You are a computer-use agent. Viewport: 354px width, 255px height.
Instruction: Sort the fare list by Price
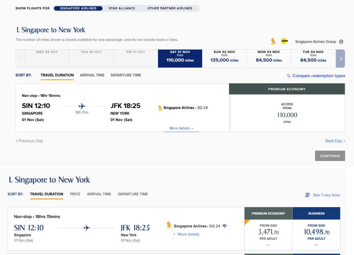(x=75, y=194)
